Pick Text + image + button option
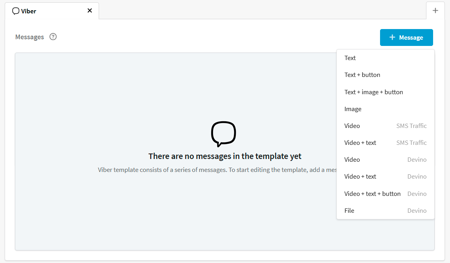450x263 pixels. (386, 92)
